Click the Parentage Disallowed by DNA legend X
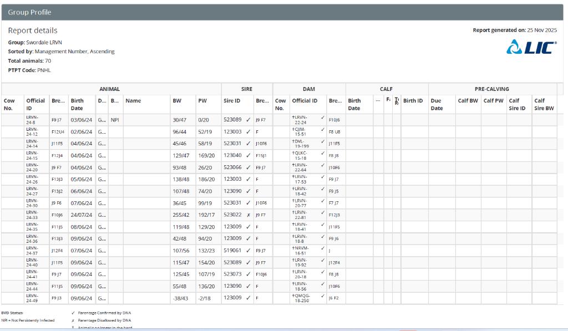This screenshot has height=331, width=568. [x=73, y=320]
